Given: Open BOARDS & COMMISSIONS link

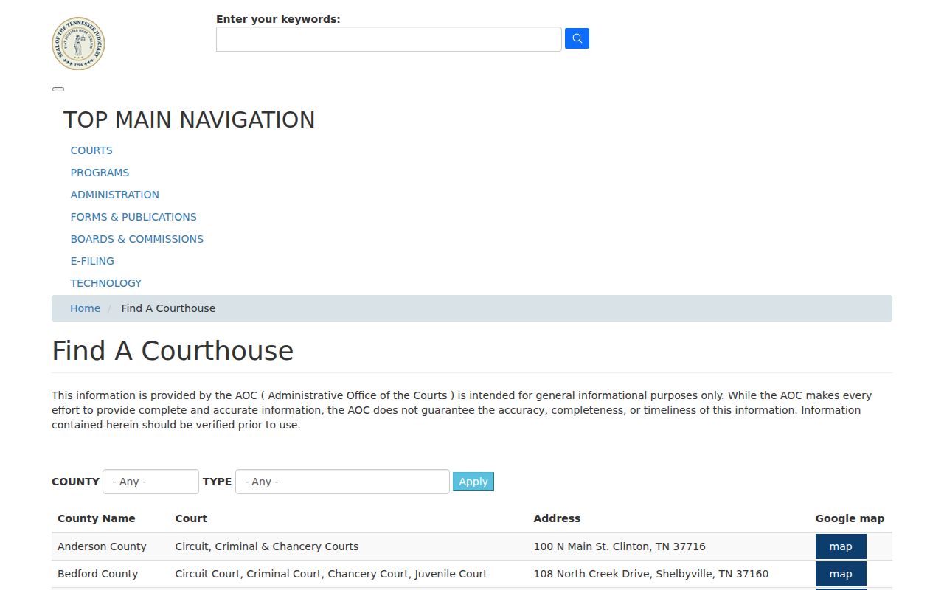Looking at the screenshot, I should (137, 239).
